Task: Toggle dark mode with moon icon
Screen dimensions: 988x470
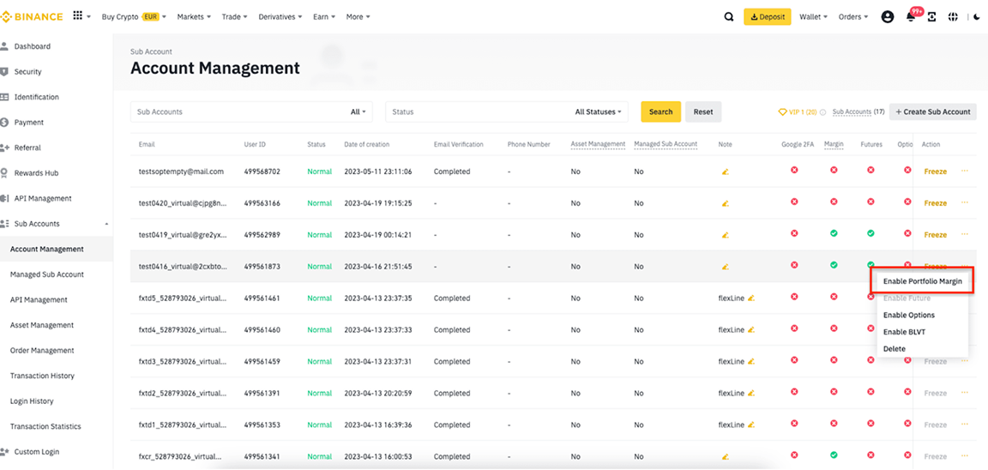Action: (x=978, y=17)
